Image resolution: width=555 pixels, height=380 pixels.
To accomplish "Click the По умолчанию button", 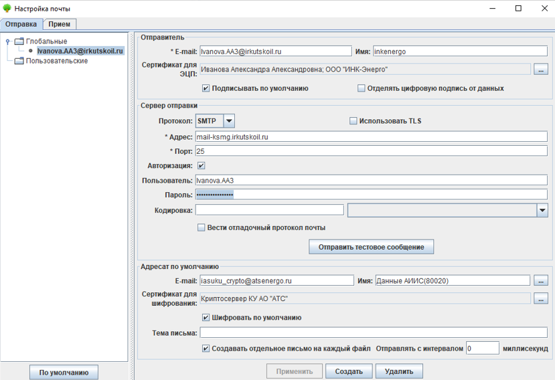I will click(64, 373).
